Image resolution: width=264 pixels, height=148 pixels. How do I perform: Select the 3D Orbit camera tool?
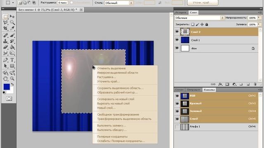(x=12, y=73)
